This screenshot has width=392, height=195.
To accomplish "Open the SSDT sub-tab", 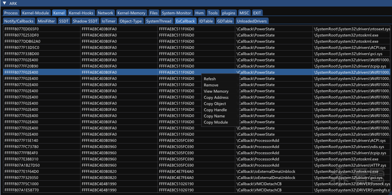I will [x=64, y=21].
